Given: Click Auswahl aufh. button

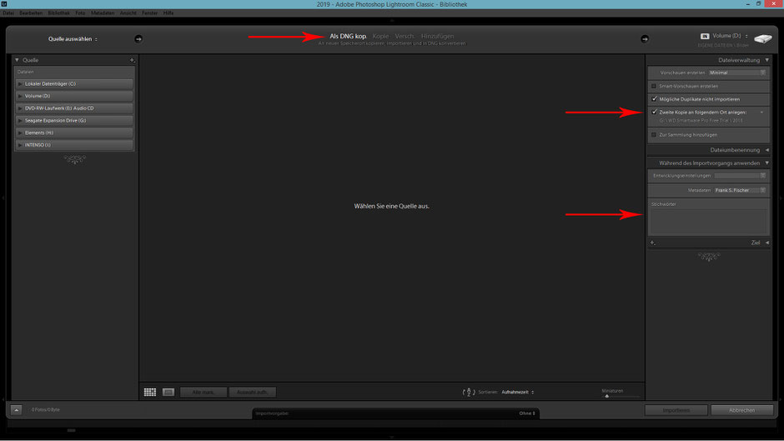Looking at the screenshot, I should [252, 392].
